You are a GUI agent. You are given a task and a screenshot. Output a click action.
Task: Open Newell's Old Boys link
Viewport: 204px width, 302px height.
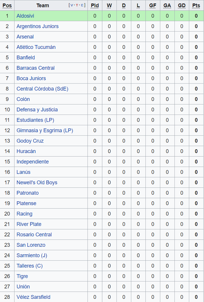click(x=37, y=182)
